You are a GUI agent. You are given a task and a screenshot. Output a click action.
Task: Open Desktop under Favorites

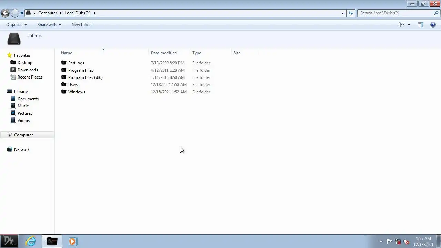[25, 63]
